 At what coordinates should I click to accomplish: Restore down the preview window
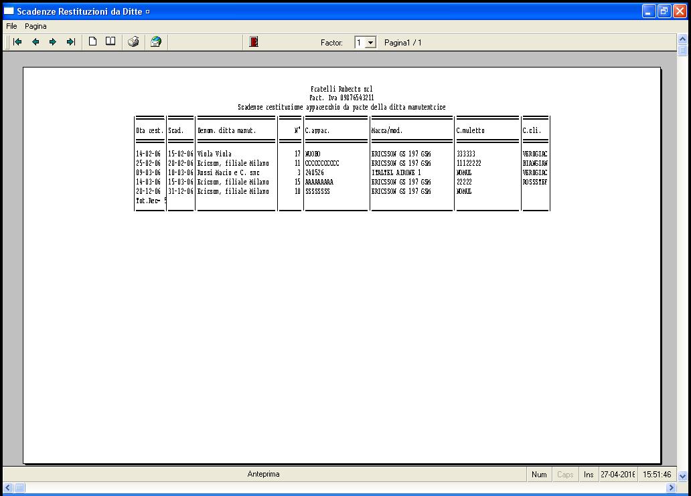664,11
